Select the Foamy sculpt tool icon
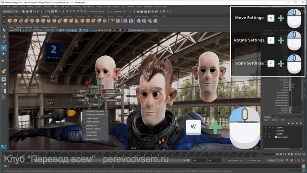307x173 pixels. pyautogui.click(x=43, y=21)
